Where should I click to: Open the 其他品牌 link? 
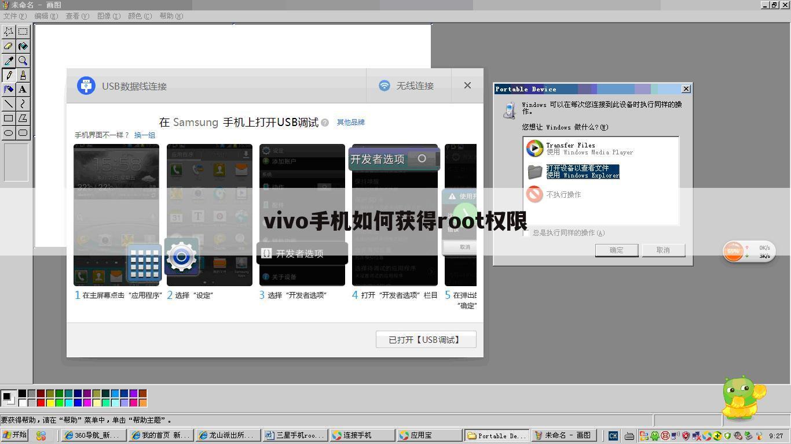tap(351, 122)
